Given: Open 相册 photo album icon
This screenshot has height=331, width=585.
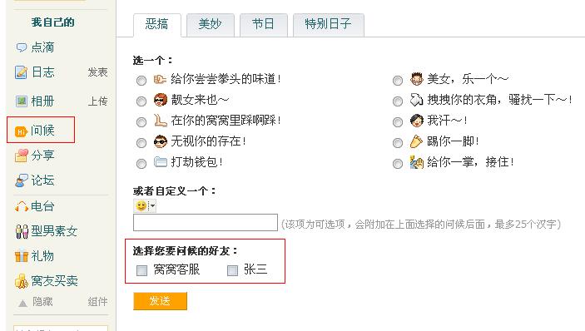Looking at the screenshot, I should 22,101.
